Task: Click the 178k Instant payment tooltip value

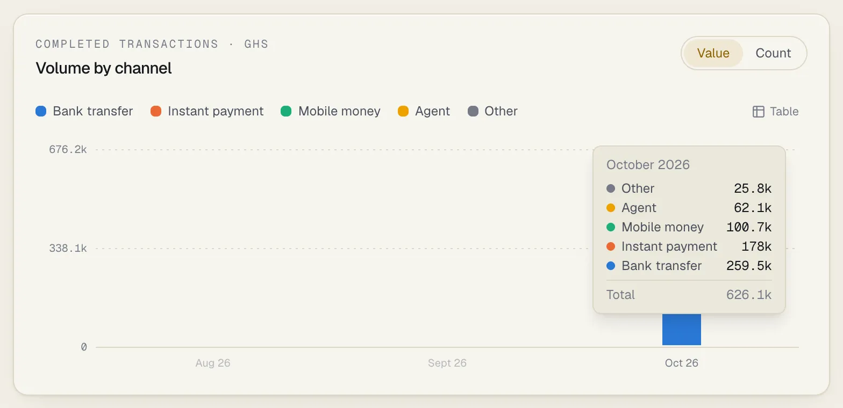Action: pyautogui.click(x=756, y=246)
